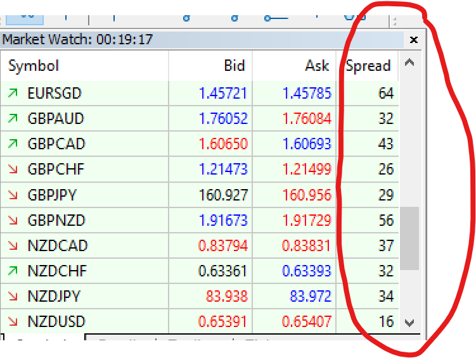Screen dimensions: 476x358
Task: Click the Market Watch title bar
Action: pos(202,40)
